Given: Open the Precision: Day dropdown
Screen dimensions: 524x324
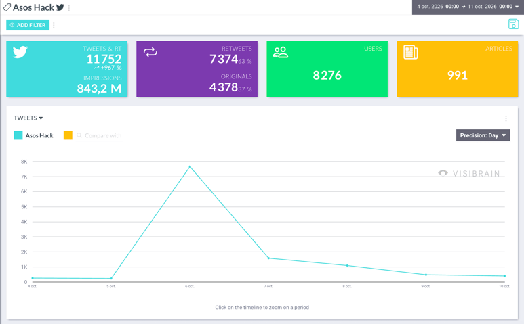Looking at the screenshot, I should 483,135.
